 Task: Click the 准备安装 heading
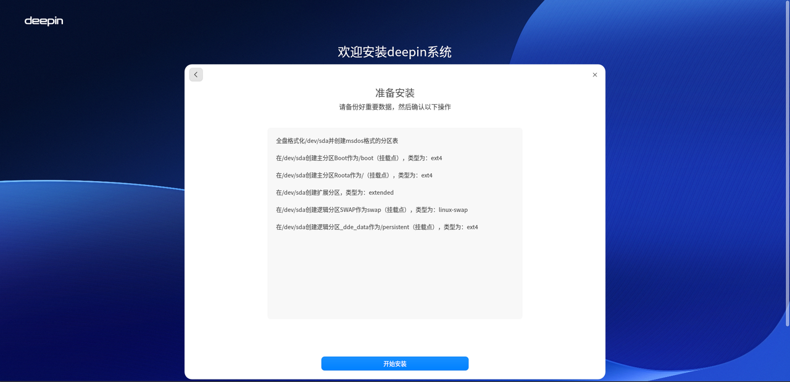pos(395,93)
